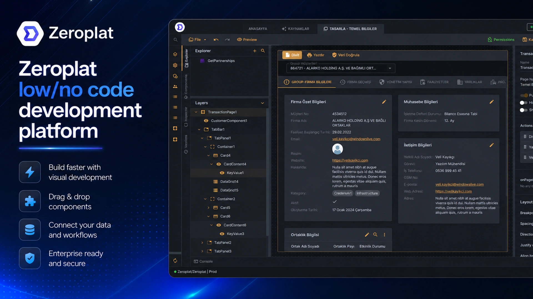Search within the Ortaklık Bilgisi card

pyautogui.click(x=375, y=234)
